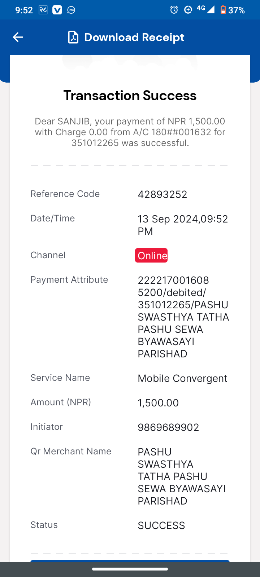Tap the battery indicator icon
This screenshot has width=260, height=577.
[x=223, y=10]
